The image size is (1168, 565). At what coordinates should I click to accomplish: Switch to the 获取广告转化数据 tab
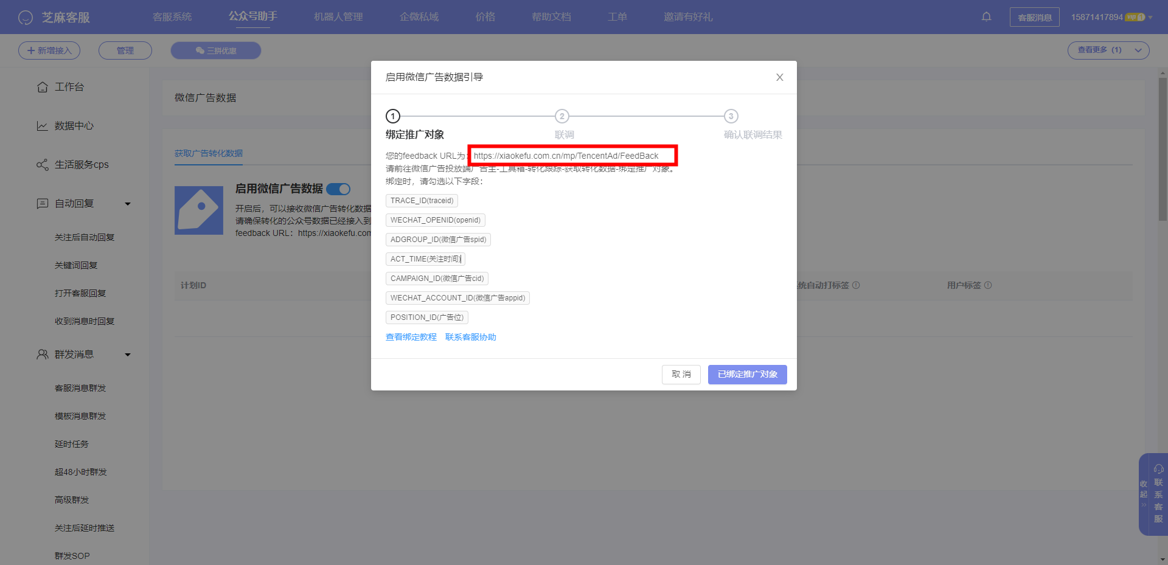(209, 153)
